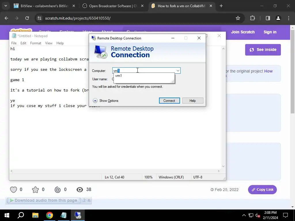The width and height of the screenshot is (295, 221).
Task: Open the Windows Start menu
Action: (x=7, y=215)
